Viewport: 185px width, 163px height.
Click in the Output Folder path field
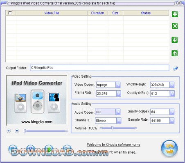(99, 68)
